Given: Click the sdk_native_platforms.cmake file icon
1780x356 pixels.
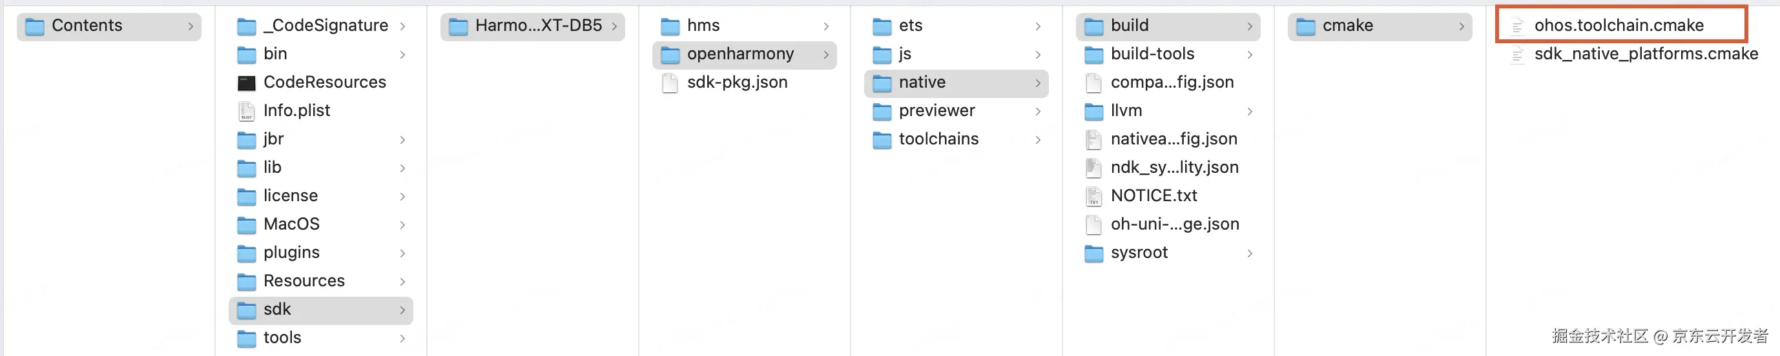Looking at the screenshot, I should pyautogui.click(x=1517, y=55).
